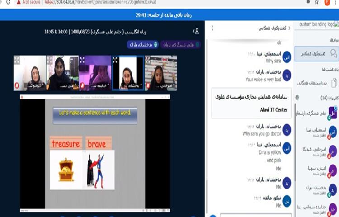Click the treasure chest picture on slide
This screenshot has height=217, width=339.
(66, 170)
